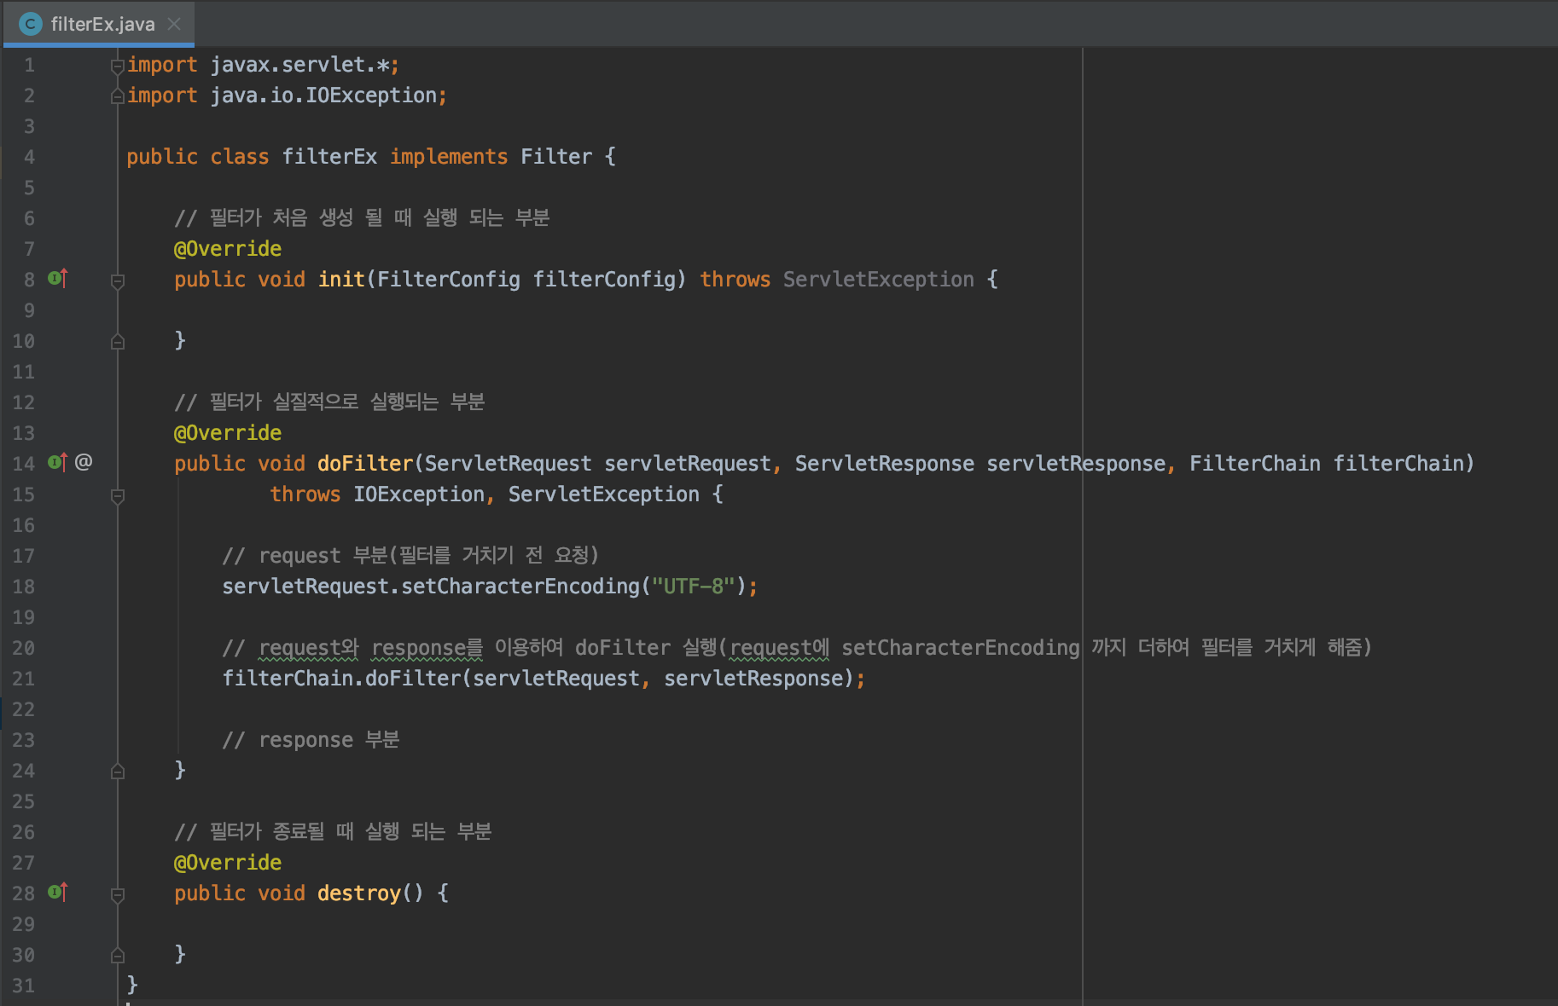
Task: Click the fold end marker on line 30
Action: tap(118, 956)
